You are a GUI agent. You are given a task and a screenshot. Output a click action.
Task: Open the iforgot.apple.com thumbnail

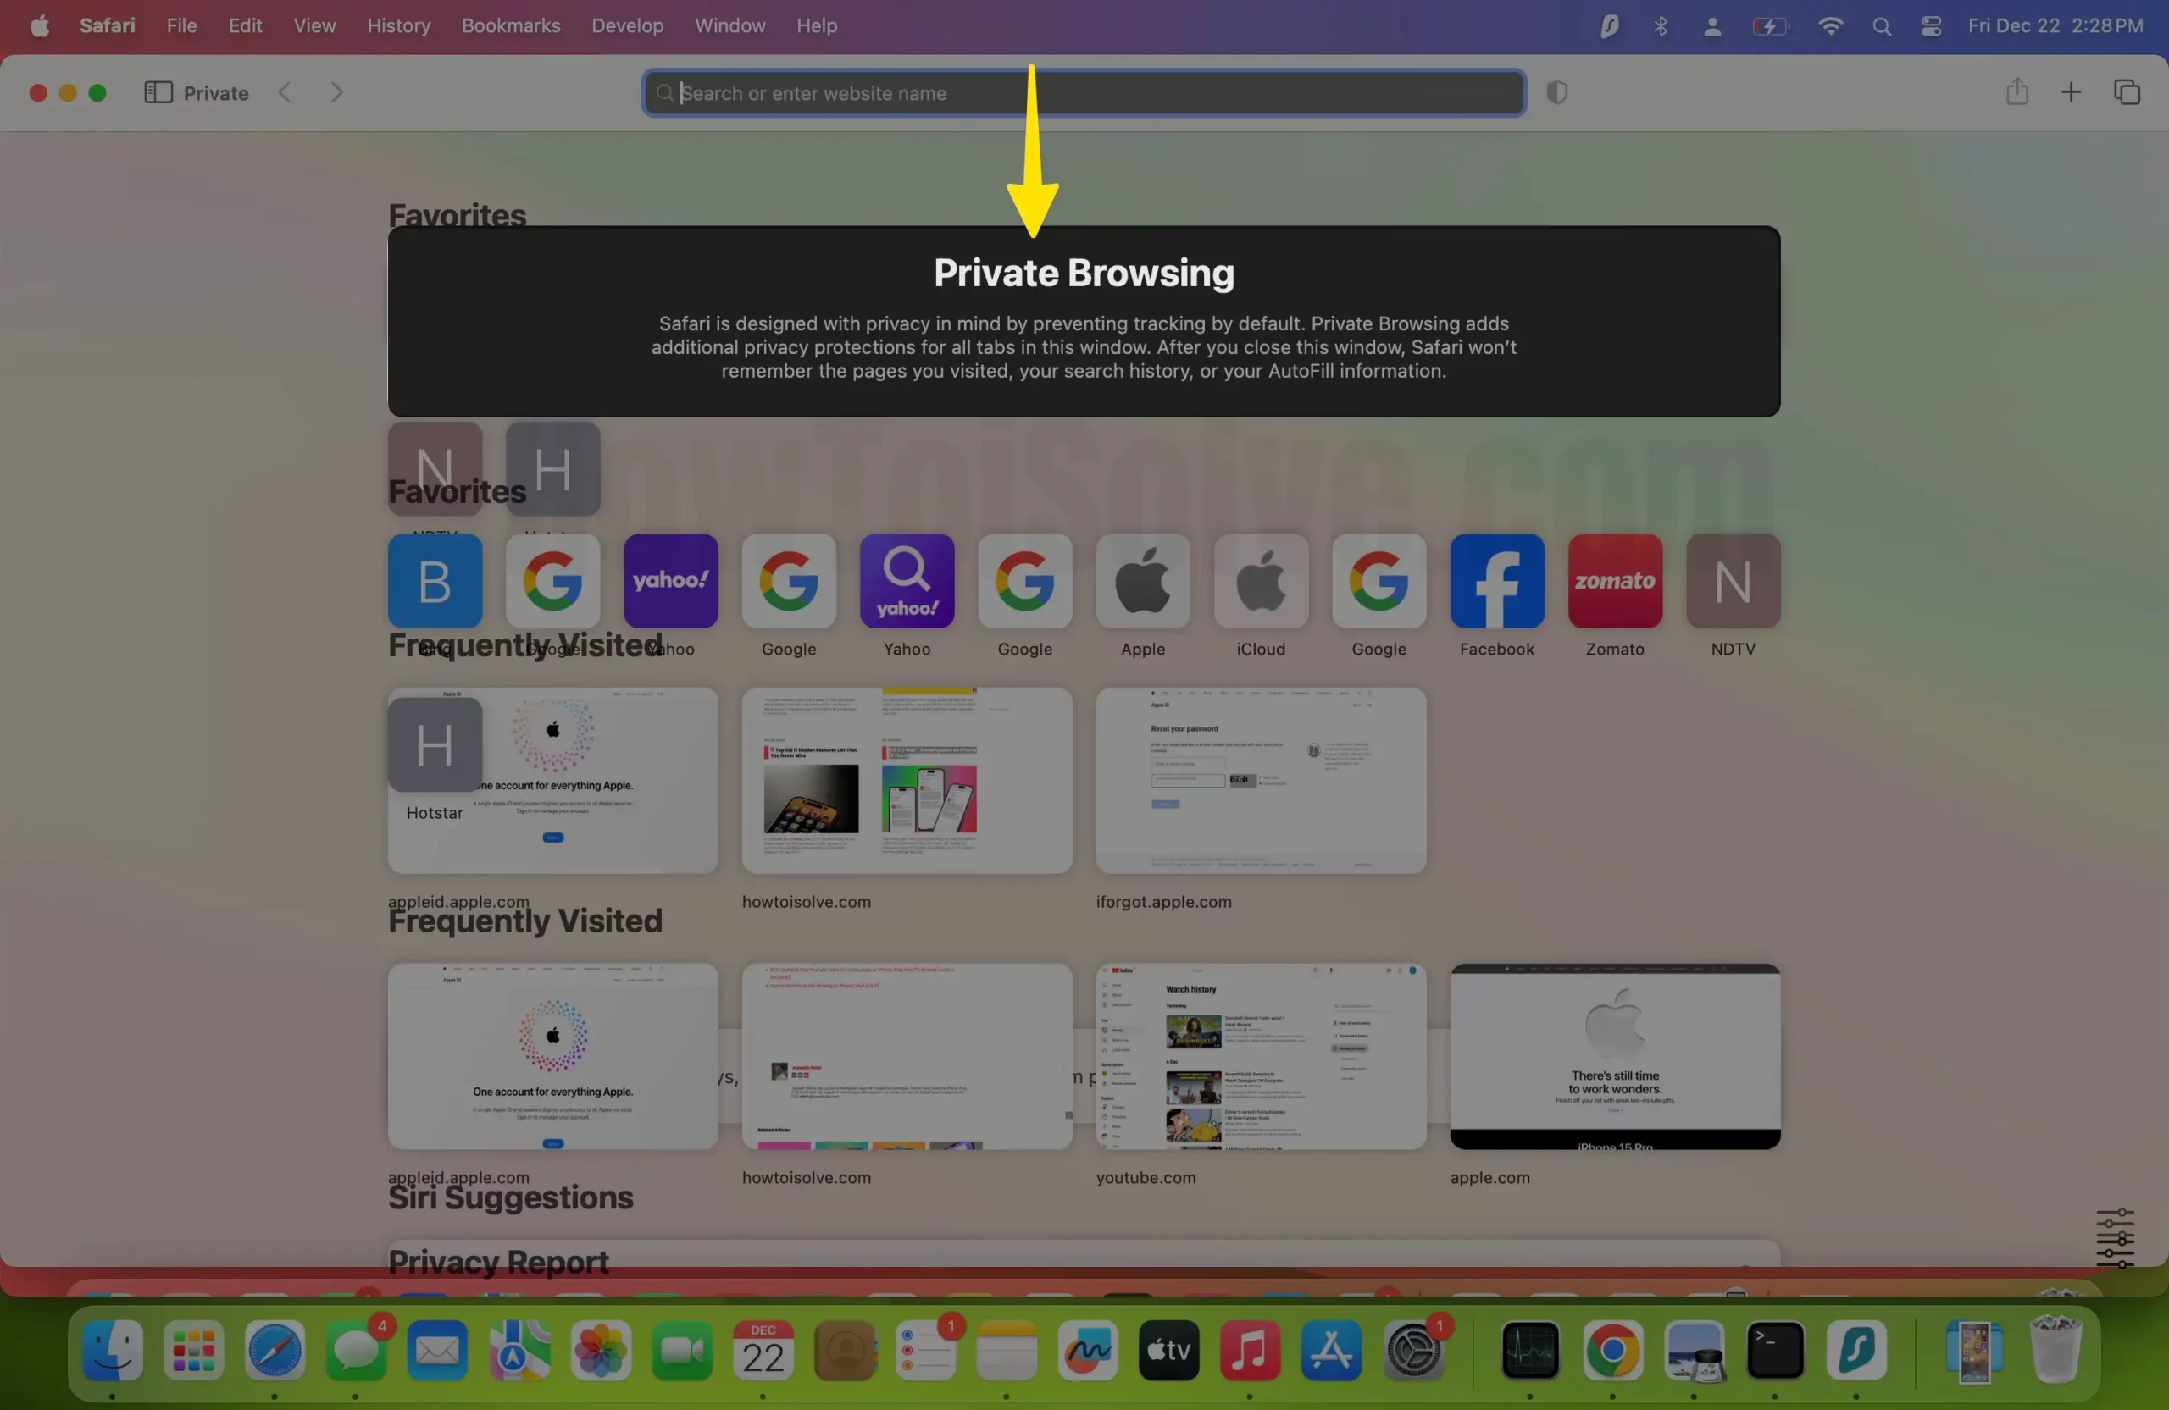pos(1261,780)
